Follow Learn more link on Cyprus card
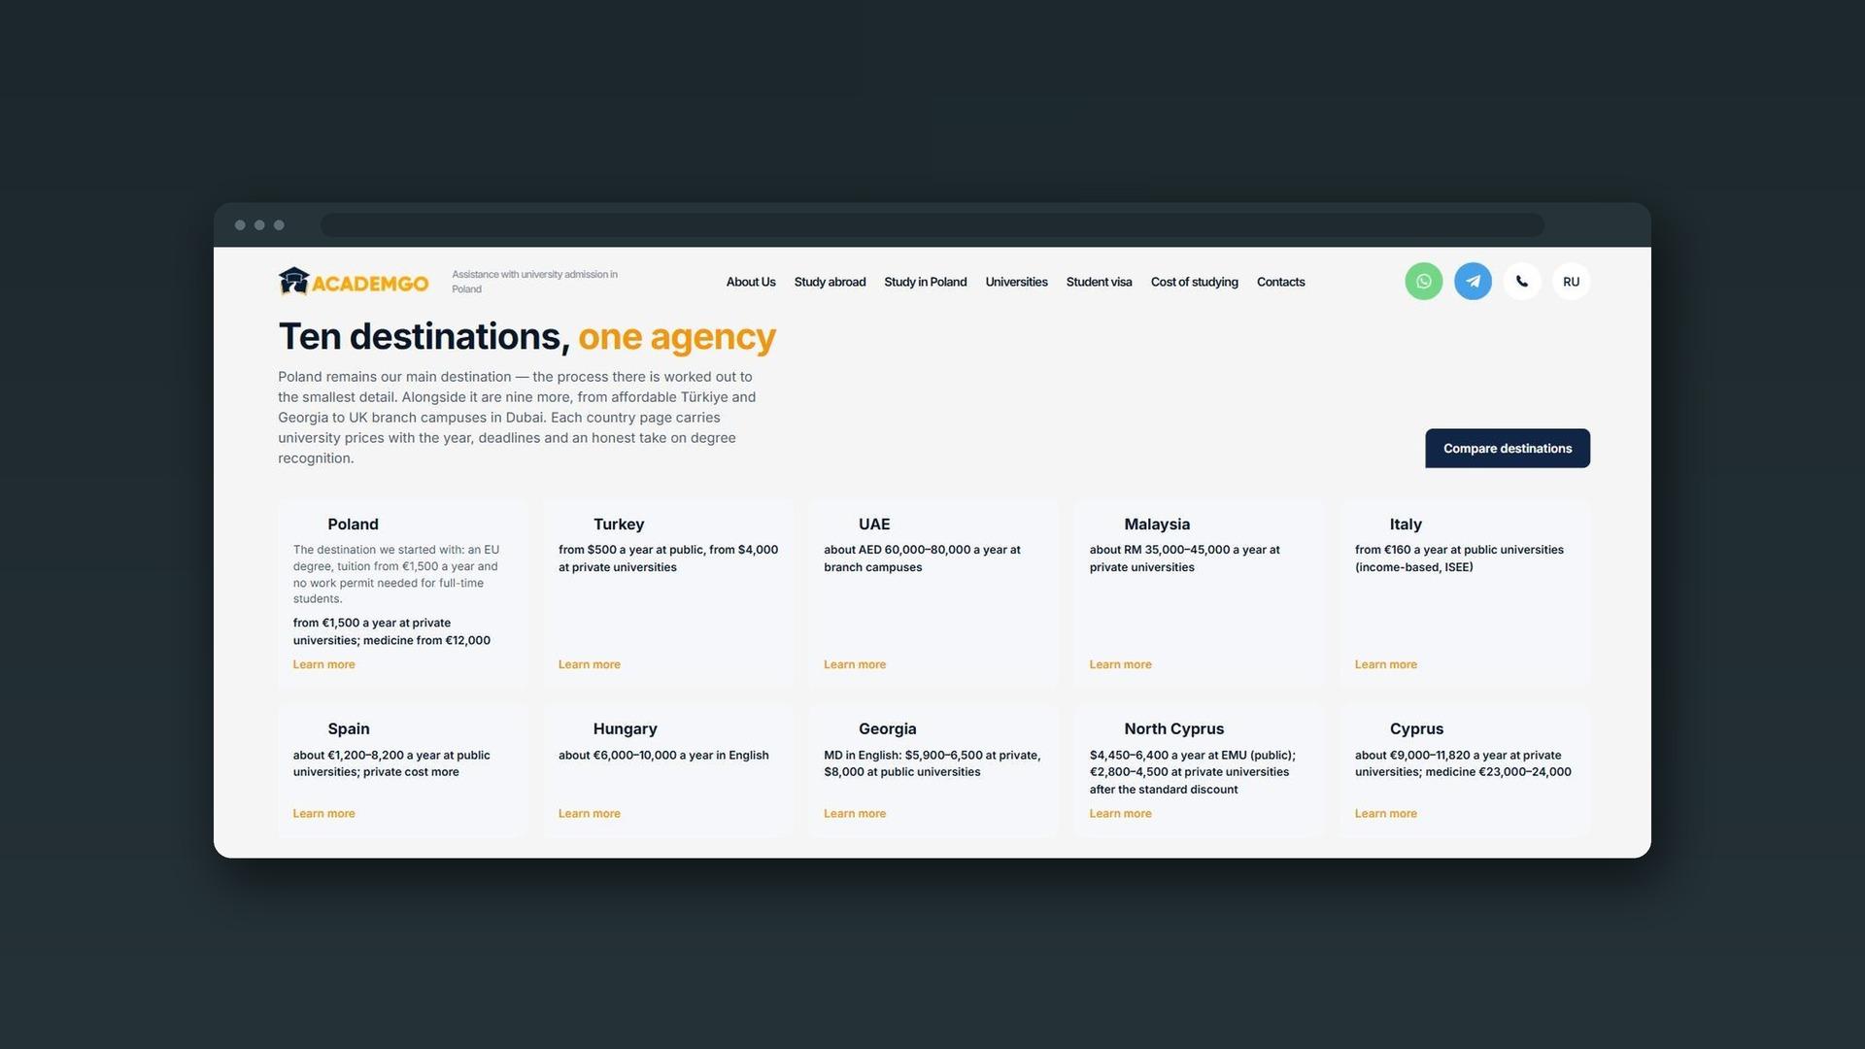This screenshot has height=1049, width=1865. (x=1385, y=814)
